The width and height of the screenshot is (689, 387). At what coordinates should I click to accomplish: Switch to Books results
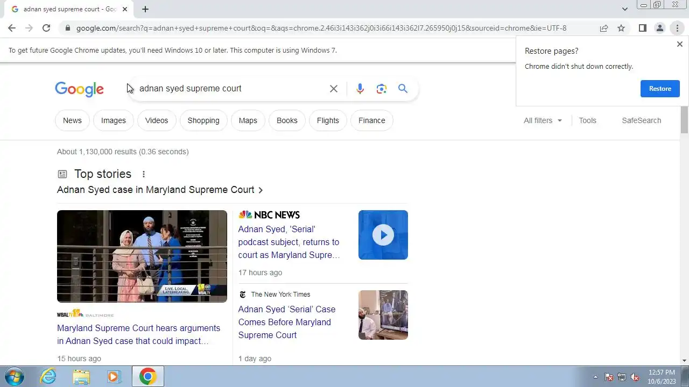pyautogui.click(x=287, y=120)
